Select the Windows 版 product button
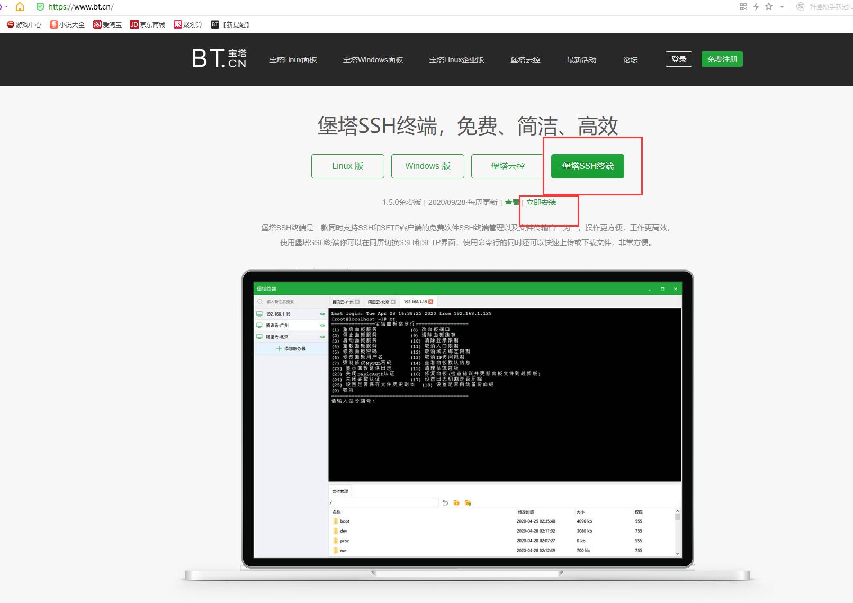 [428, 166]
